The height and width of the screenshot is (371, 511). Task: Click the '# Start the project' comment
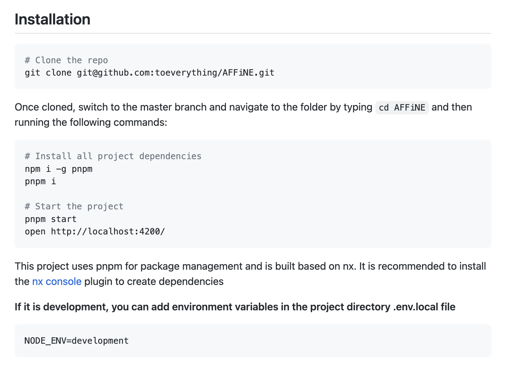pos(74,206)
